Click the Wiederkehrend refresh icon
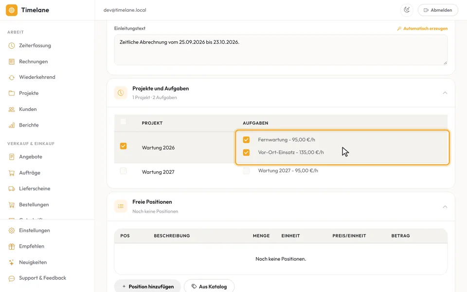This screenshot has height=292, width=467. [x=12, y=77]
